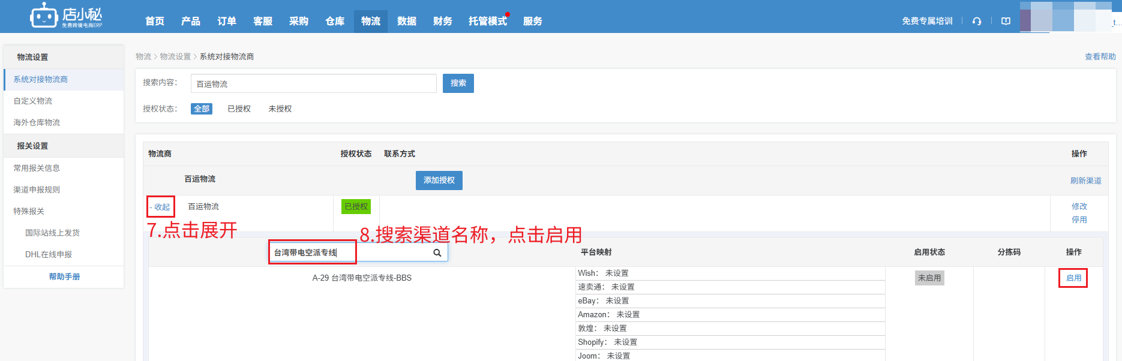Collapse channels with 收起 toggle

[x=160, y=207]
